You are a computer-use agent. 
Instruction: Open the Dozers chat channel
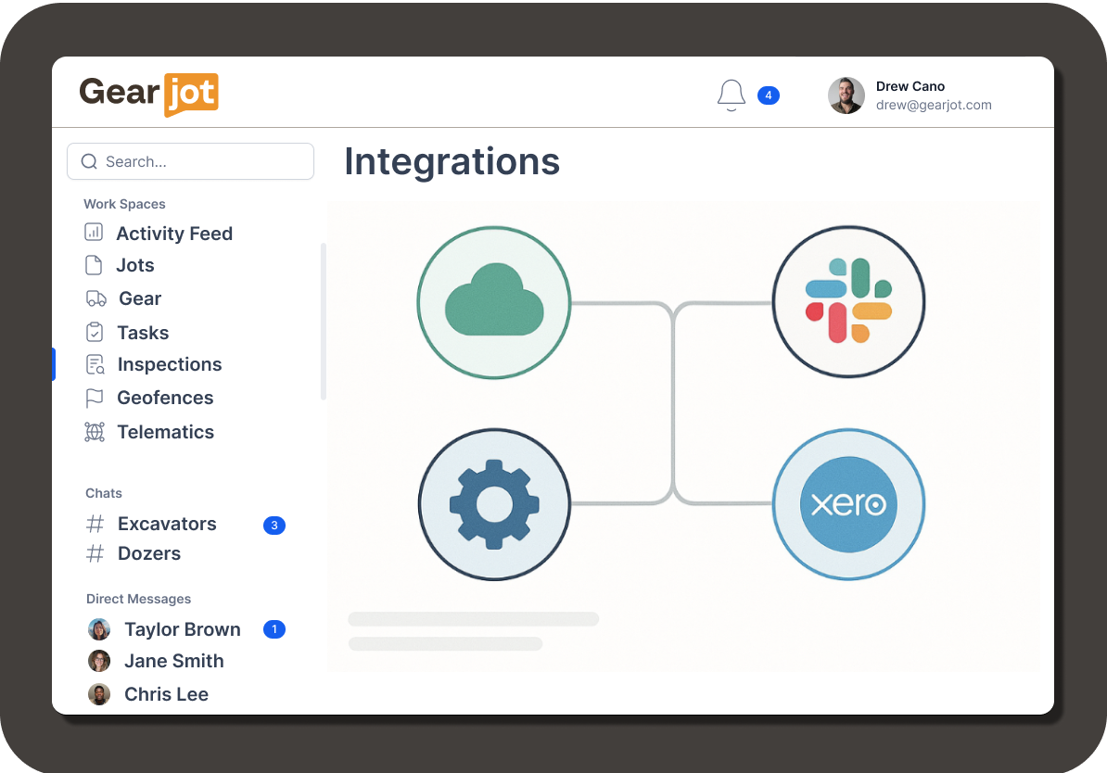click(x=149, y=553)
